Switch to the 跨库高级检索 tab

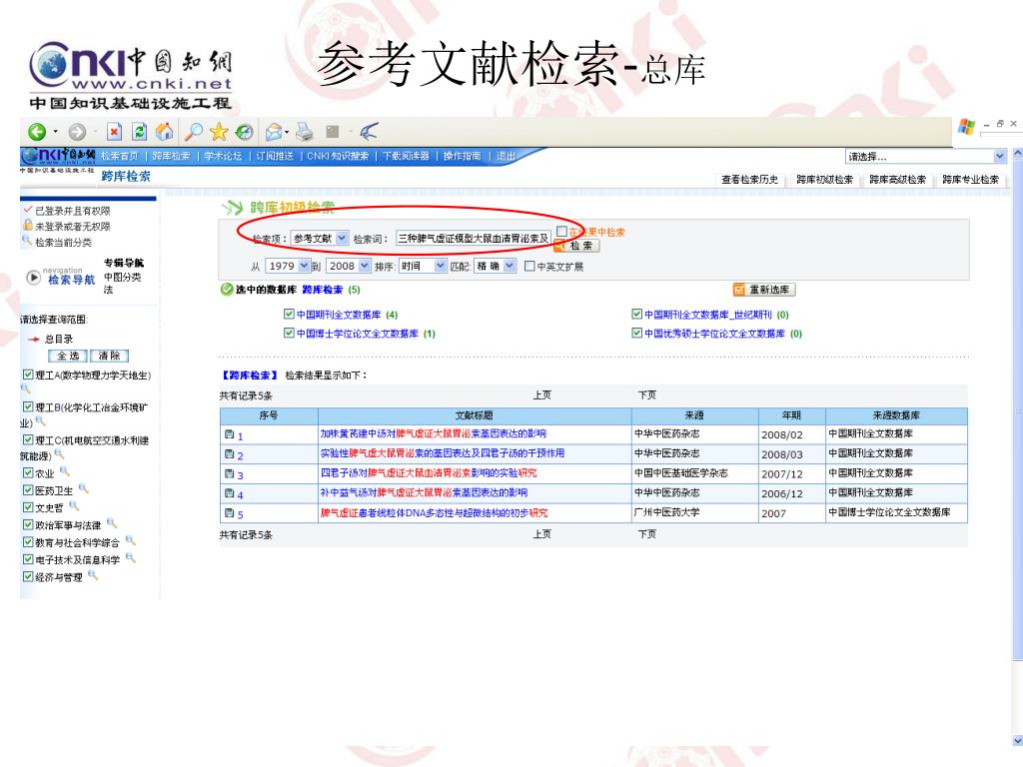pyautogui.click(x=898, y=180)
